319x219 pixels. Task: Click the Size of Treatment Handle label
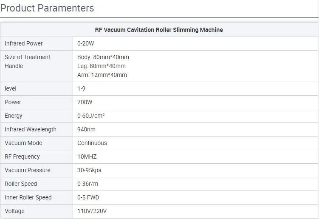coord(27,62)
